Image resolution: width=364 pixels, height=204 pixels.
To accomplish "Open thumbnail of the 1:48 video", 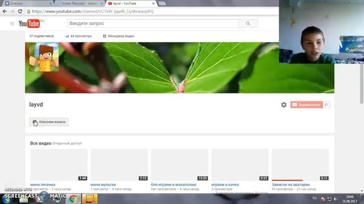I will 59,165.
